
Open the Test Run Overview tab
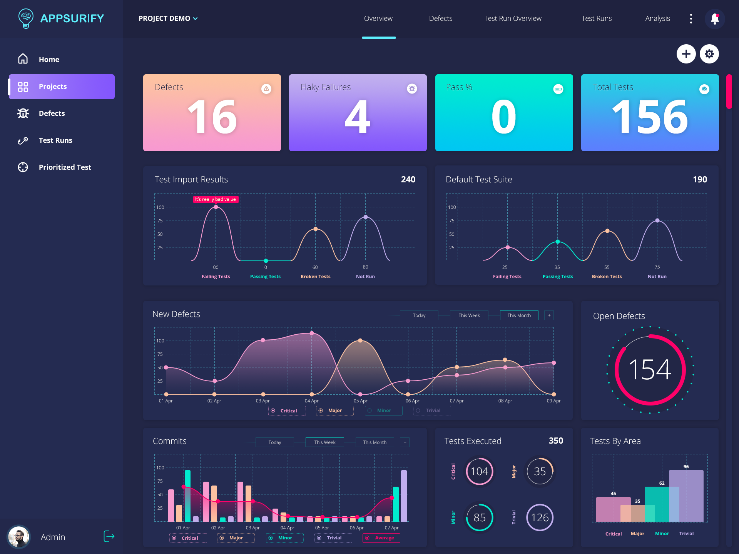[513, 18]
